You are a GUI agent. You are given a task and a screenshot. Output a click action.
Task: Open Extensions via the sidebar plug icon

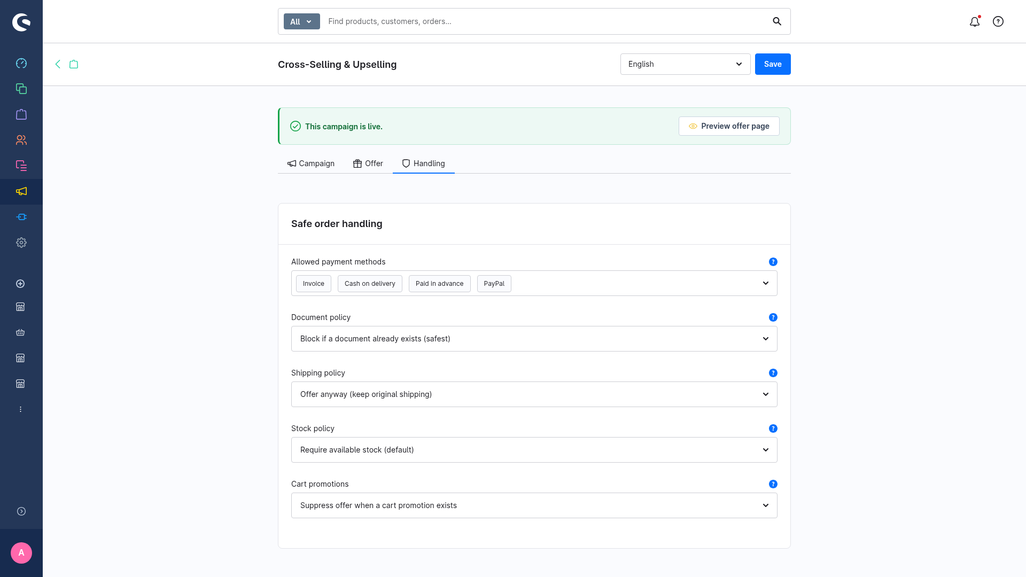click(21, 217)
